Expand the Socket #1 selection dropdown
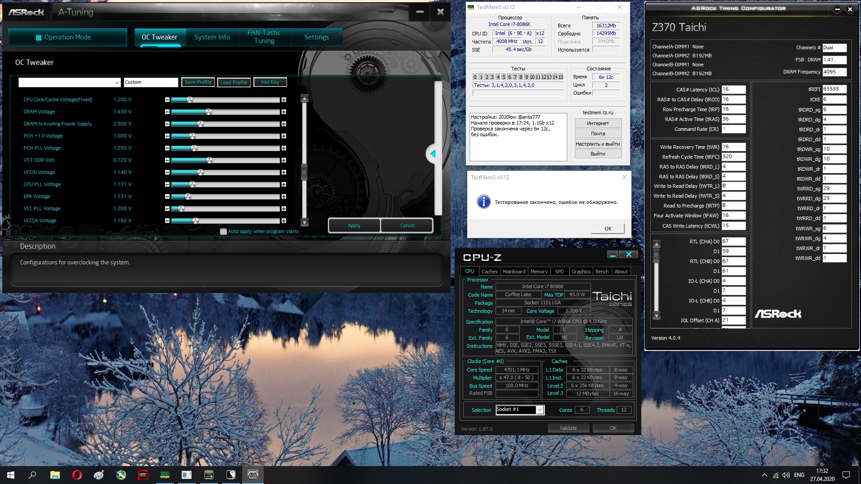Viewport: 861px width, 484px height. (x=540, y=410)
